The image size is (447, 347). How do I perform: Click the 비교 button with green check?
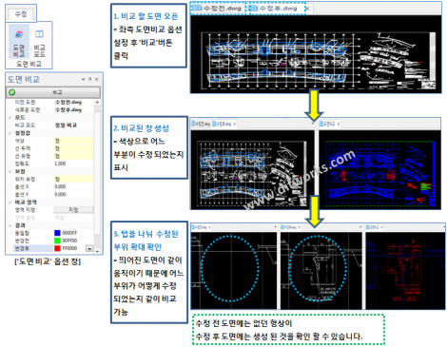tap(53, 92)
